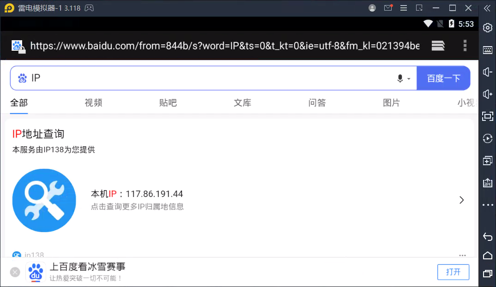Lower volume with the sidebar speaker-minus icon
Image resolution: width=496 pixels, height=287 pixels.
[488, 72]
